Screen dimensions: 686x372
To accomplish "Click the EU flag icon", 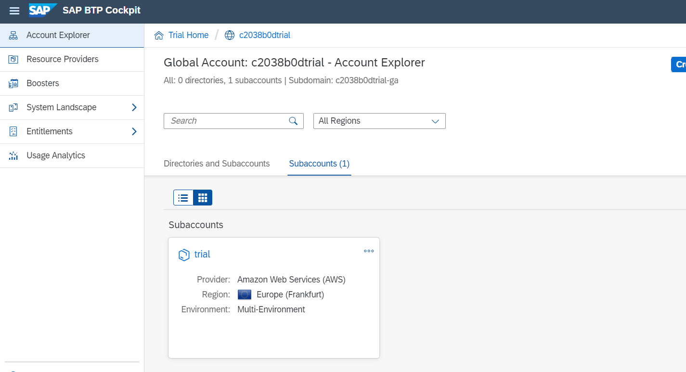I will [x=245, y=295].
